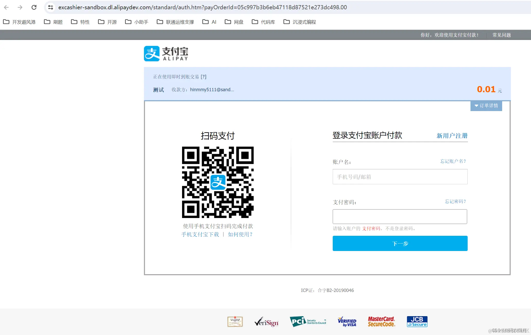This screenshot has width=531, height=335.
Task: Click the browser reload icon
Action: pyautogui.click(x=34, y=7)
